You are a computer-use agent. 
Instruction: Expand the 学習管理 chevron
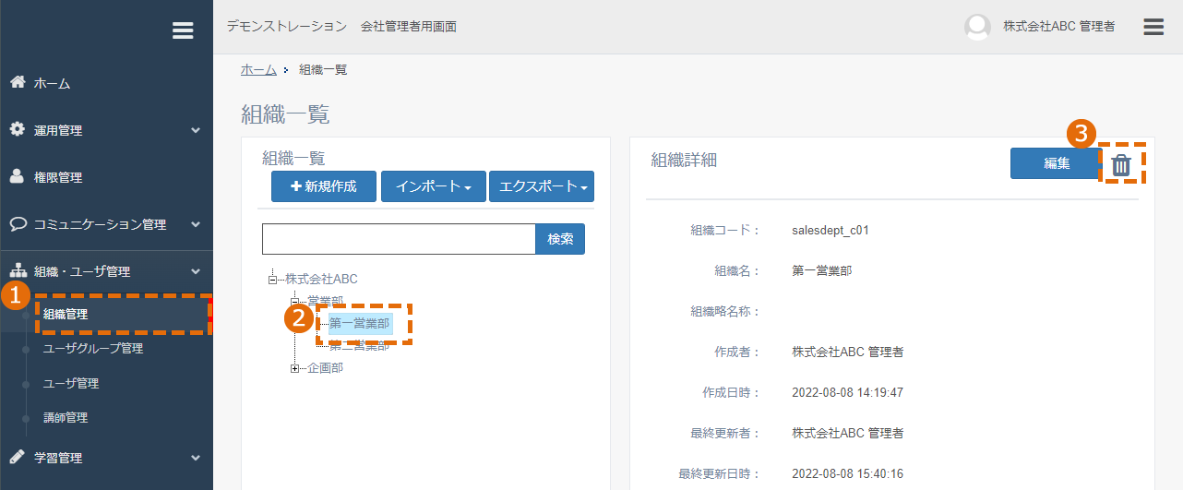pos(196,458)
